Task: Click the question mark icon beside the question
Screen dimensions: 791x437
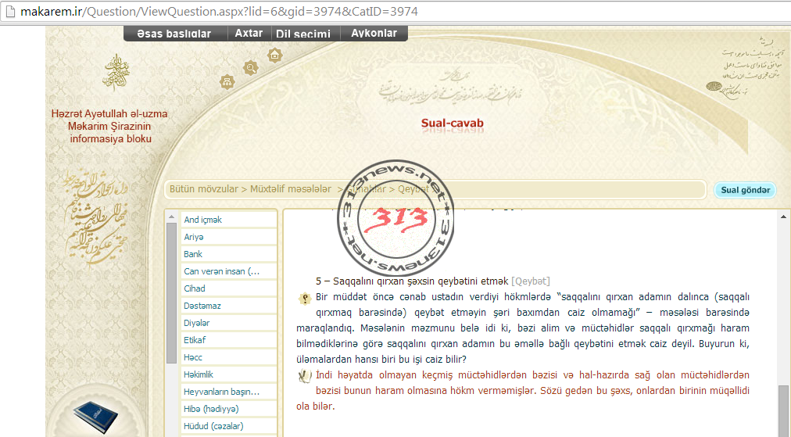Action: (305, 298)
